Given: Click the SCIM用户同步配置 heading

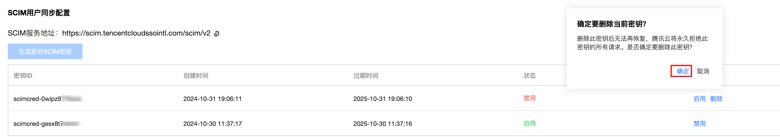Looking at the screenshot, I should pos(39,13).
